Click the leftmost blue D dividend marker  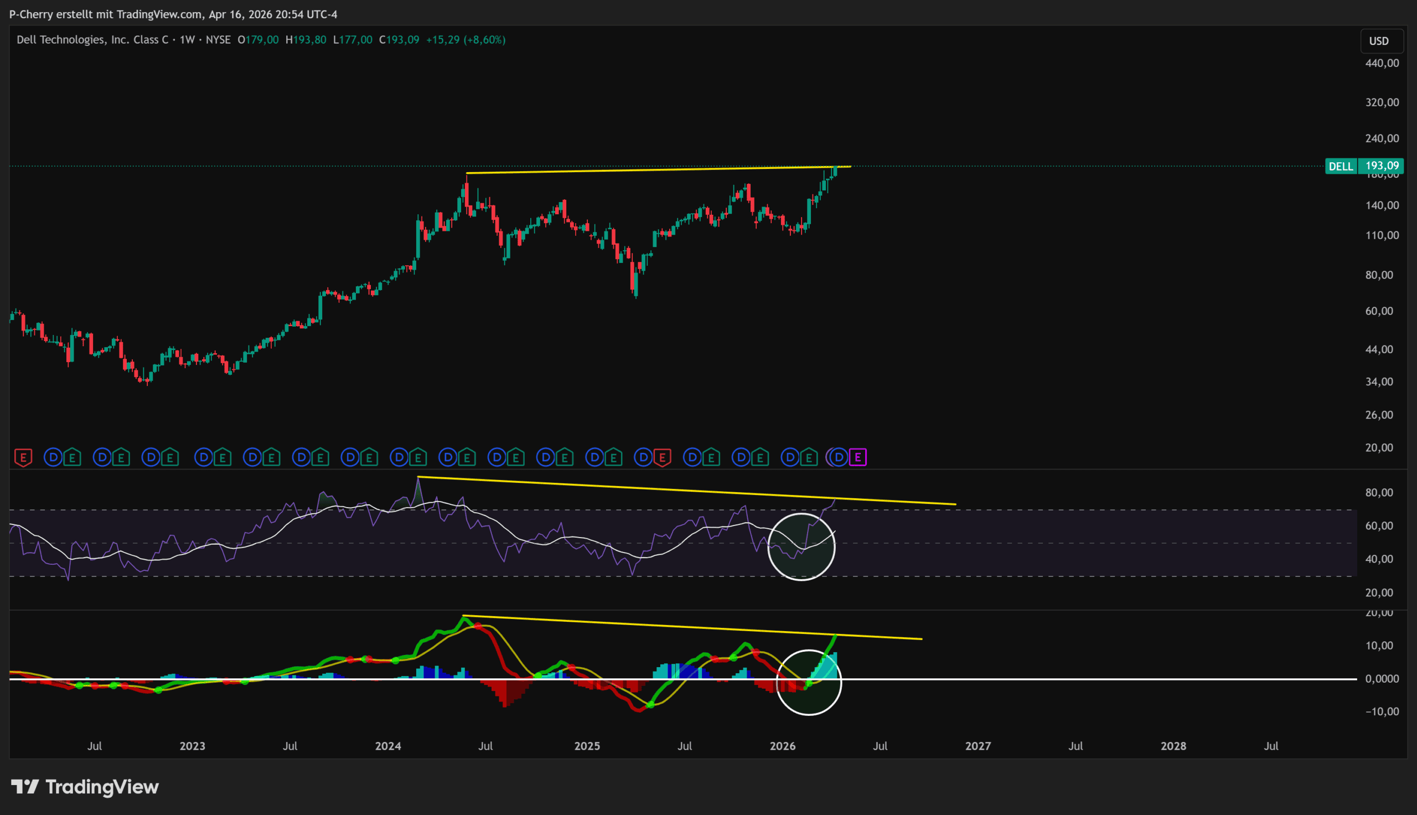coord(53,458)
